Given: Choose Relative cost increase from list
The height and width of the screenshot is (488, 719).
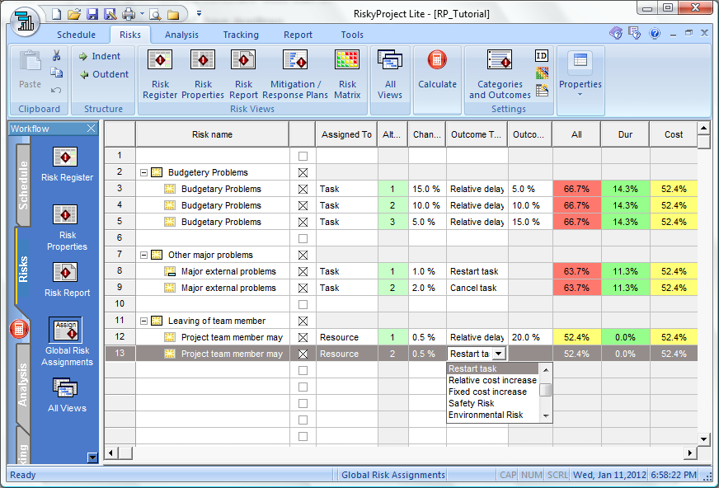Looking at the screenshot, I should point(492,380).
